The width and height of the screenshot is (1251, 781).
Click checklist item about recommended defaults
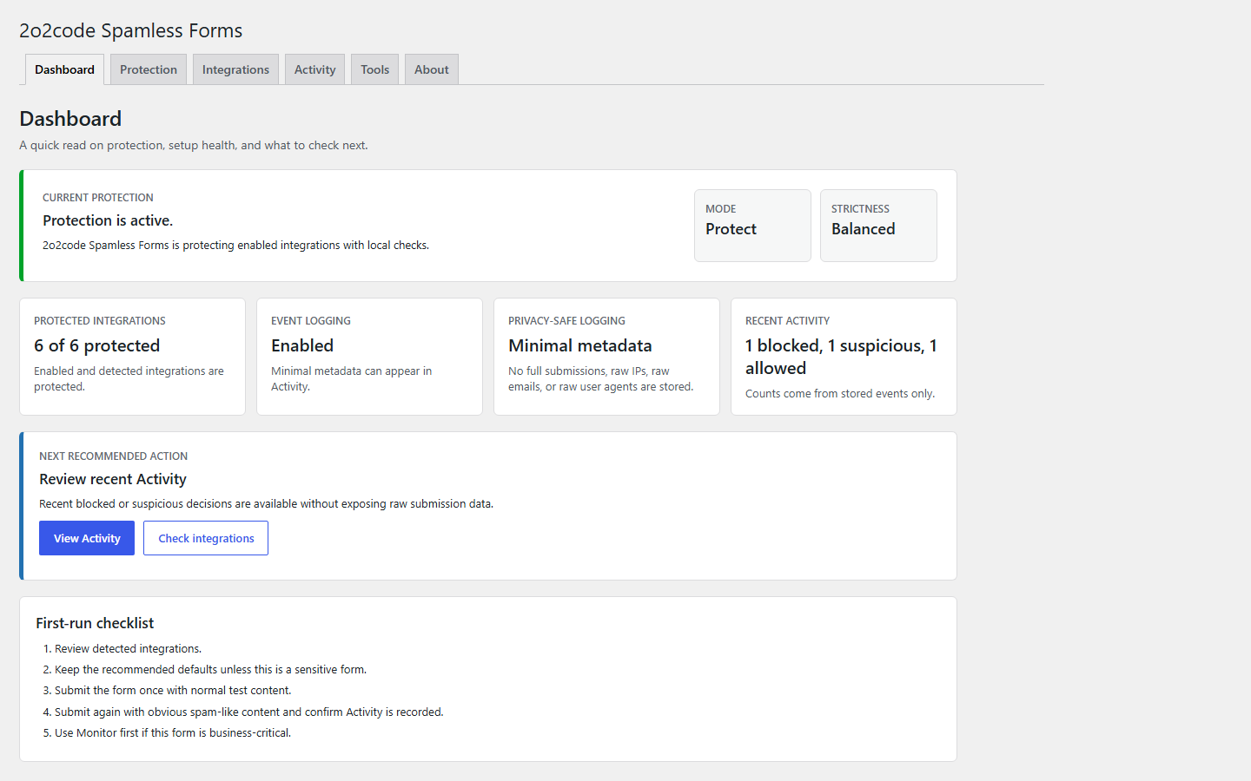point(210,669)
